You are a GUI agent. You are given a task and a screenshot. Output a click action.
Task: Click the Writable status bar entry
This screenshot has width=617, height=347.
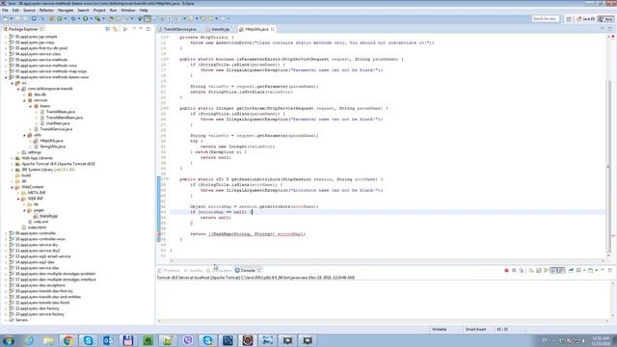tap(440, 330)
